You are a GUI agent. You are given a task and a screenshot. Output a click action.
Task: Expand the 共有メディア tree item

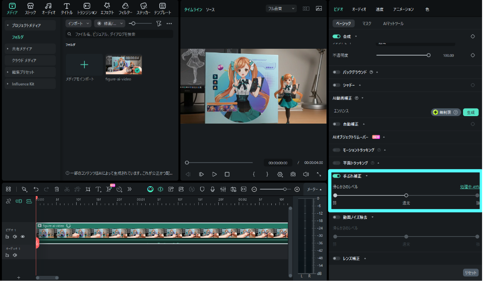pyautogui.click(x=7, y=49)
